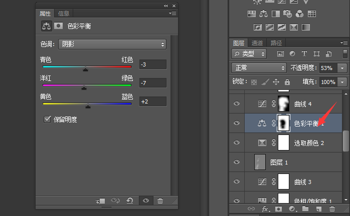Viewport: 350px width, 216px height.
Task: Switch to the 通道 tab
Action: pos(257,43)
